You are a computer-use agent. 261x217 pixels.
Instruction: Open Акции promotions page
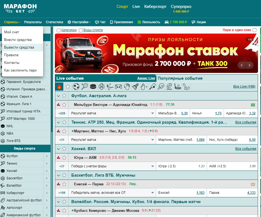click(199, 22)
